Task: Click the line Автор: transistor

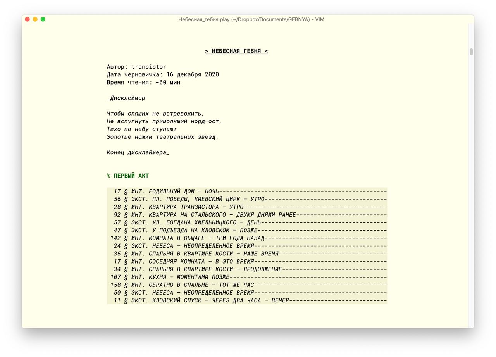Action: (x=136, y=67)
